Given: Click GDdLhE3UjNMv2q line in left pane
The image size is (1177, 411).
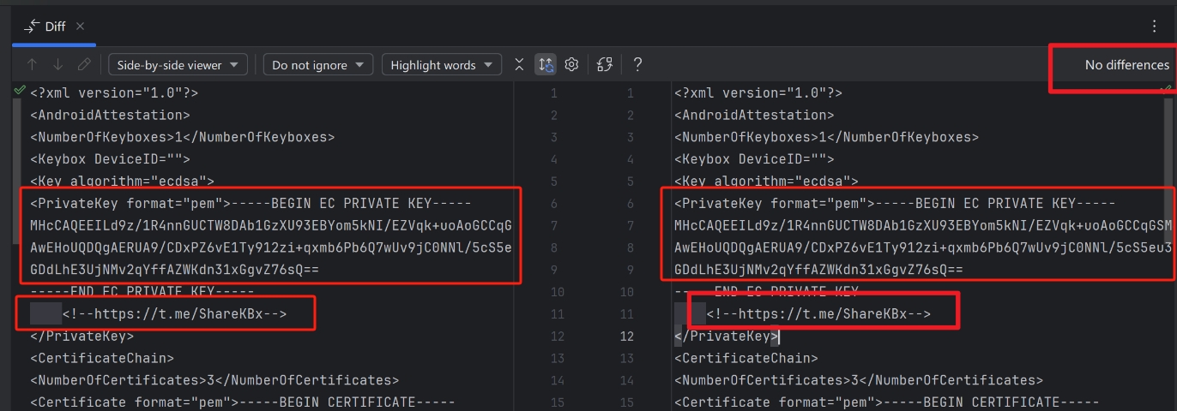Looking at the screenshot, I should click(174, 271).
